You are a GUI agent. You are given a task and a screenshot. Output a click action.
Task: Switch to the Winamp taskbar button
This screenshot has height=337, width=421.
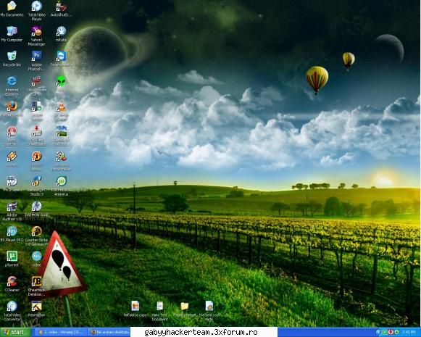62,332
